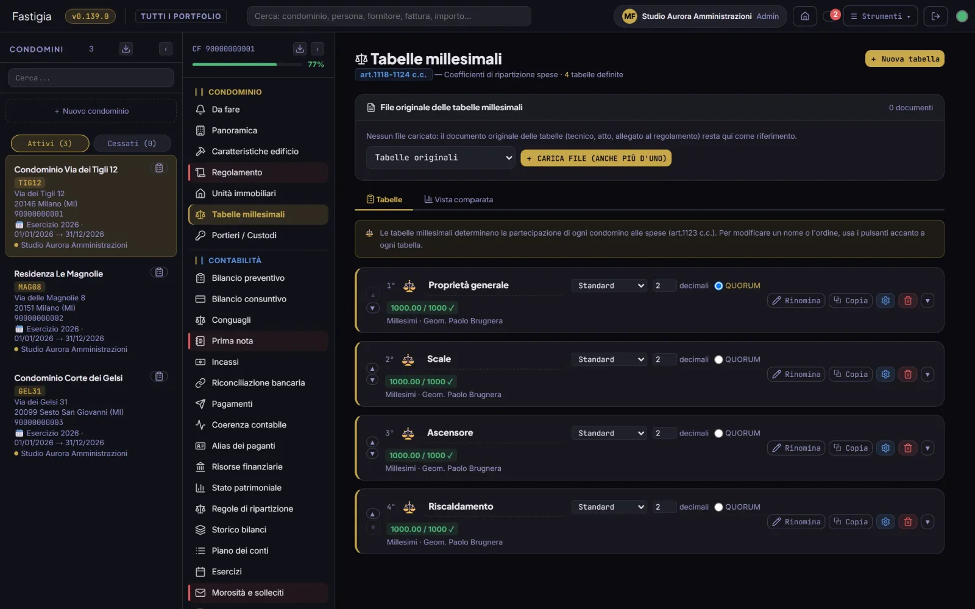Select QUORUM radio for Scale table
This screenshot has width=975, height=609.
(x=718, y=359)
